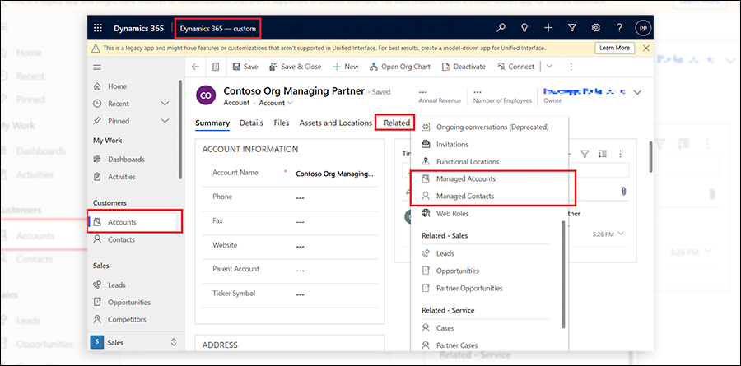Screen dimensions: 741x366
Task: Click the Account Name field
Action: click(x=336, y=174)
